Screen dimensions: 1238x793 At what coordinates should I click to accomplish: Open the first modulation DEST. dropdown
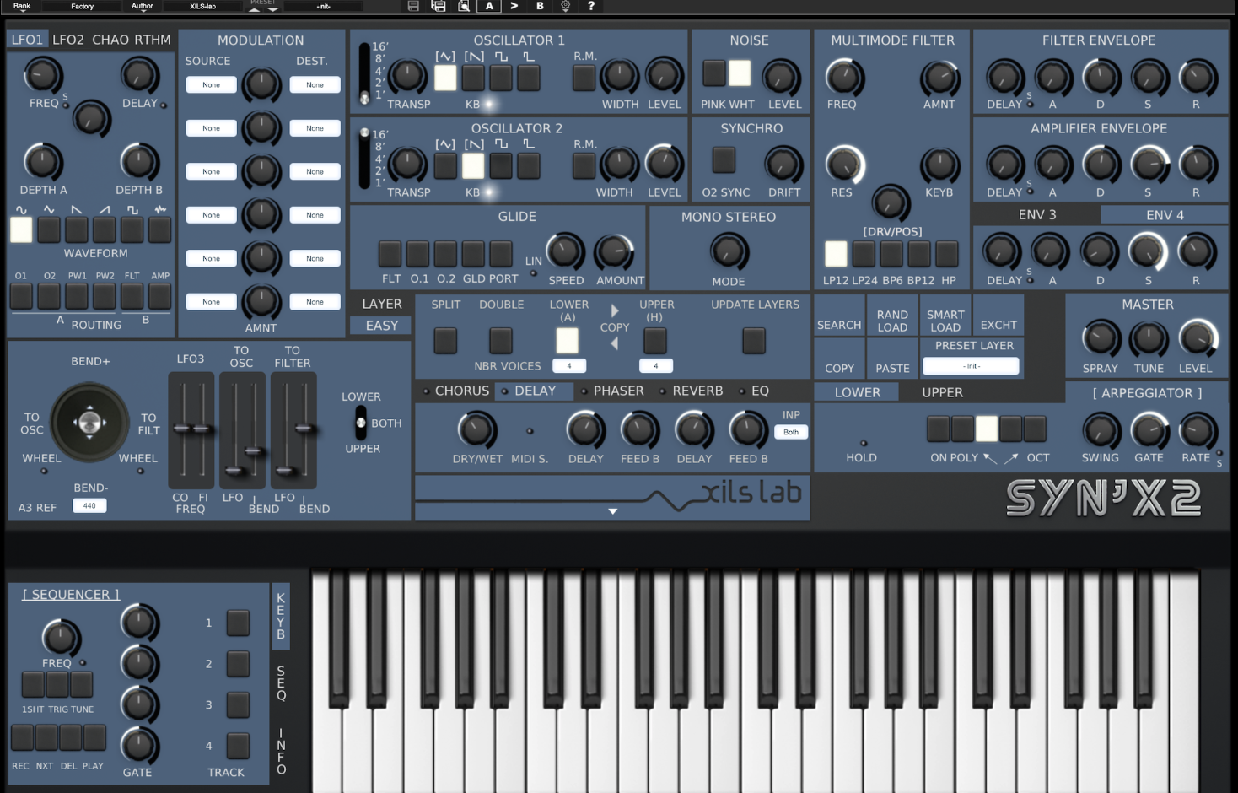click(x=315, y=84)
